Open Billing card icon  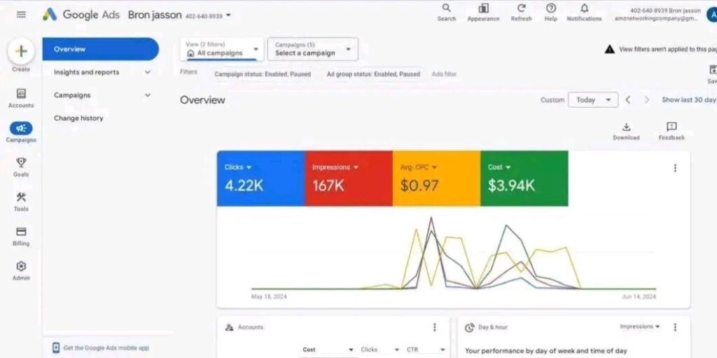(21, 232)
